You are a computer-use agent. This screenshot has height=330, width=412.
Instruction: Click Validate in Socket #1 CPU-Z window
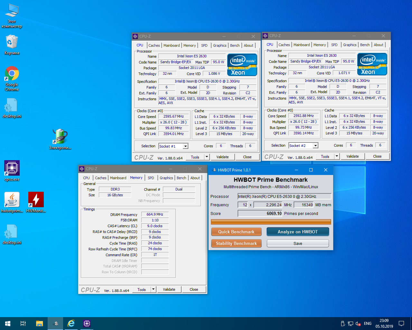click(x=222, y=157)
